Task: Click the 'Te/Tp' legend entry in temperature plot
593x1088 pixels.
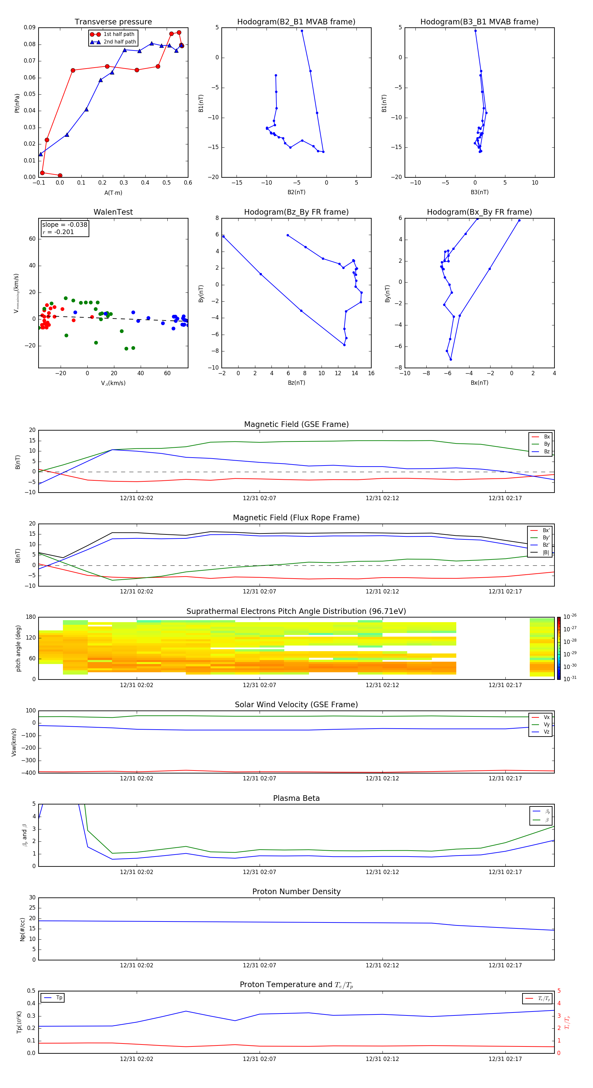Action: coord(538,999)
